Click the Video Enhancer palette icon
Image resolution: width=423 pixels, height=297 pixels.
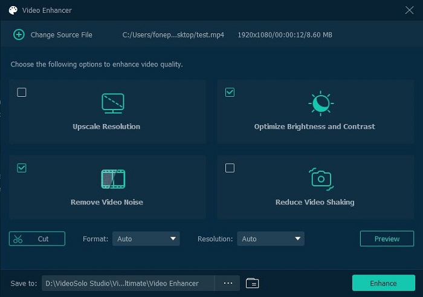point(13,10)
